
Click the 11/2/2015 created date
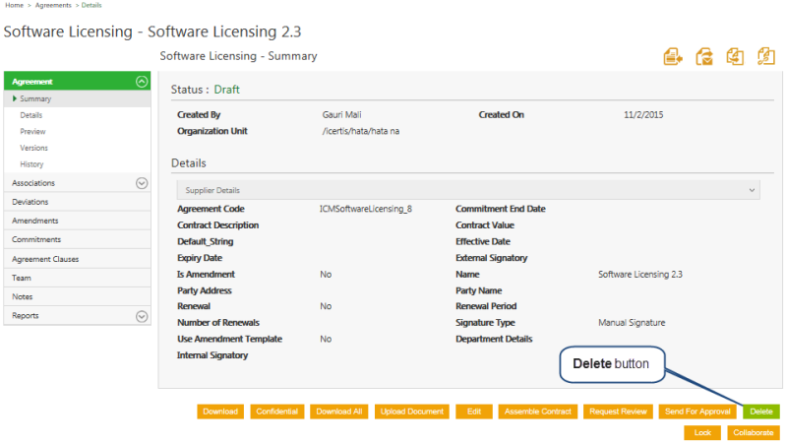(x=643, y=115)
